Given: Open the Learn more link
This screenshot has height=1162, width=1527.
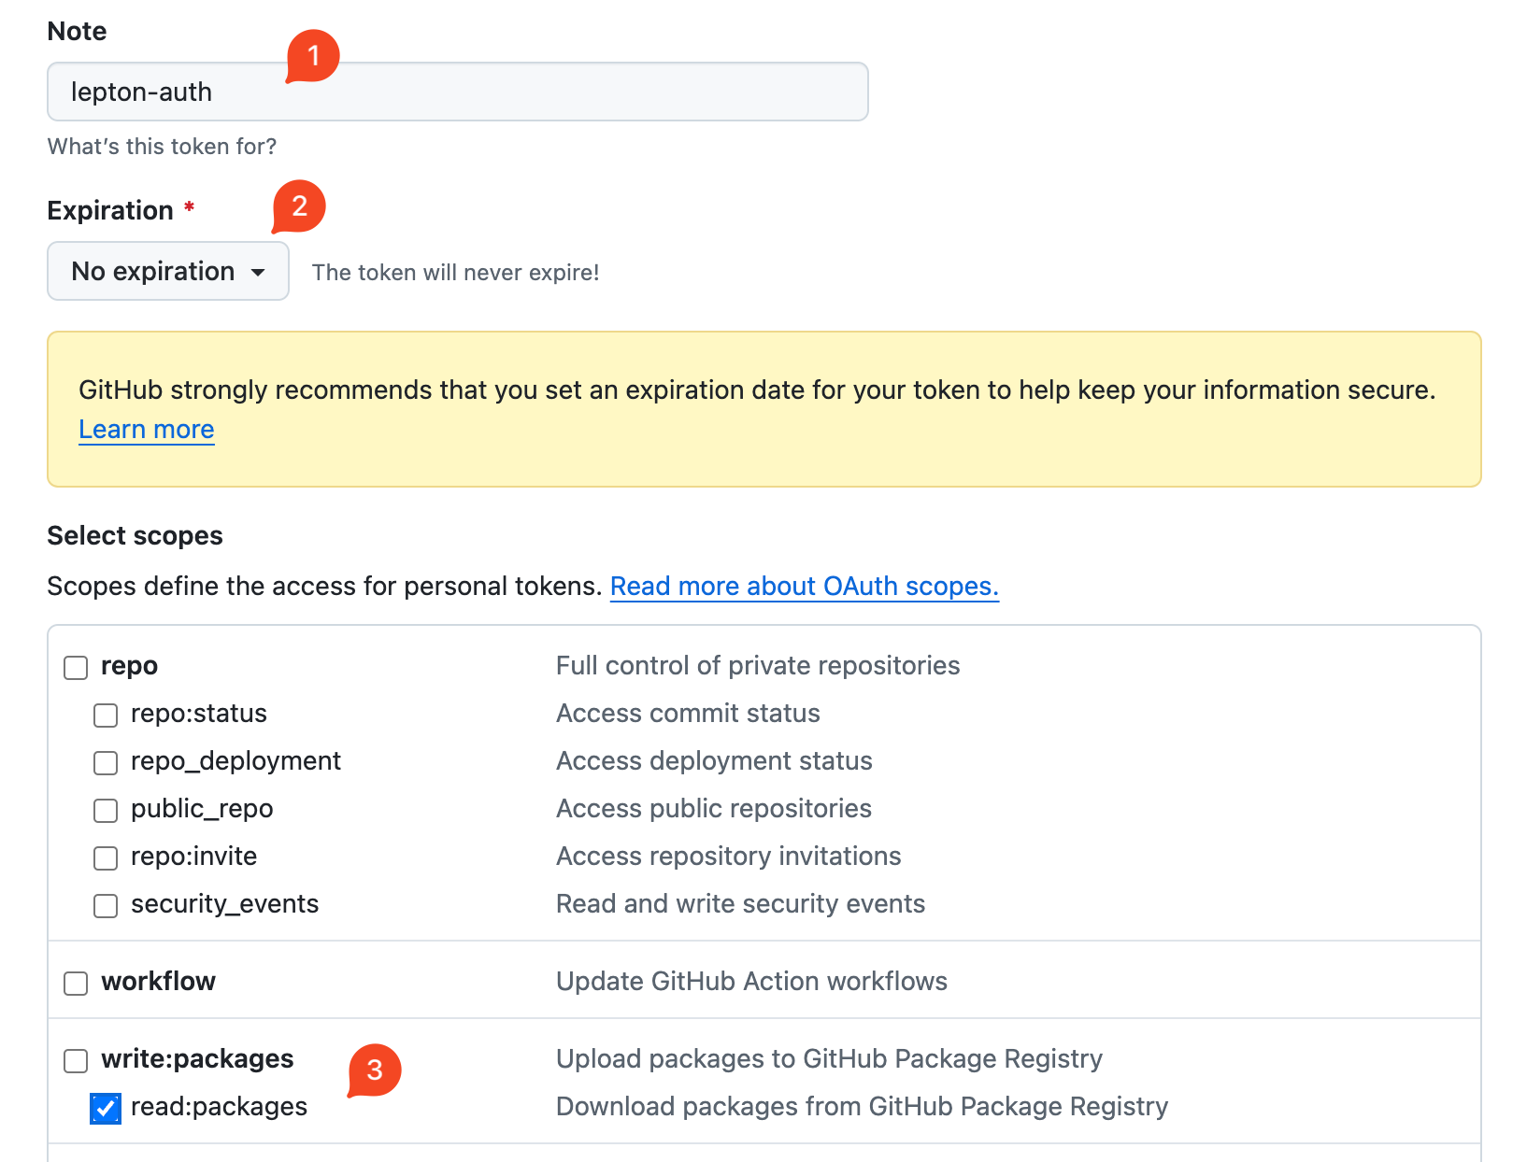Looking at the screenshot, I should tap(147, 429).
